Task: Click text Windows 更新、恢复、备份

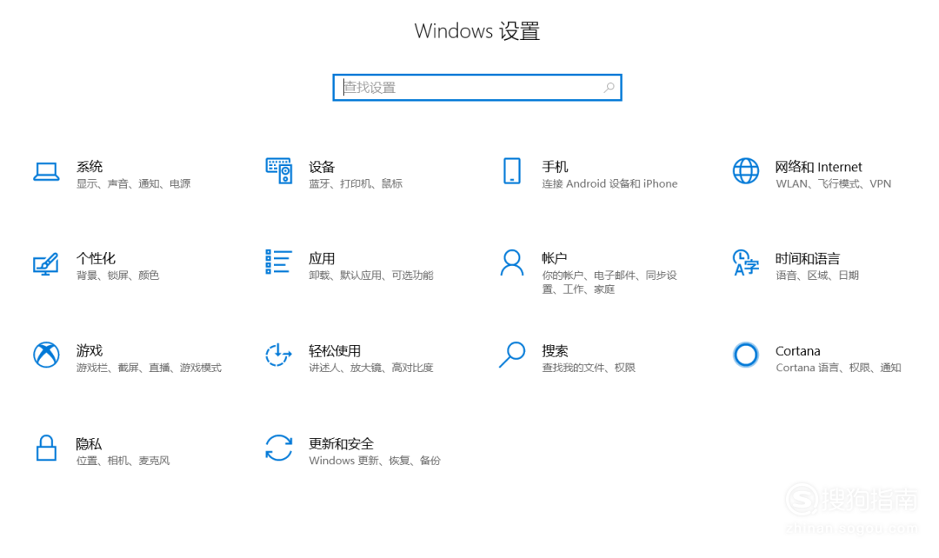Action: click(375, 461)
